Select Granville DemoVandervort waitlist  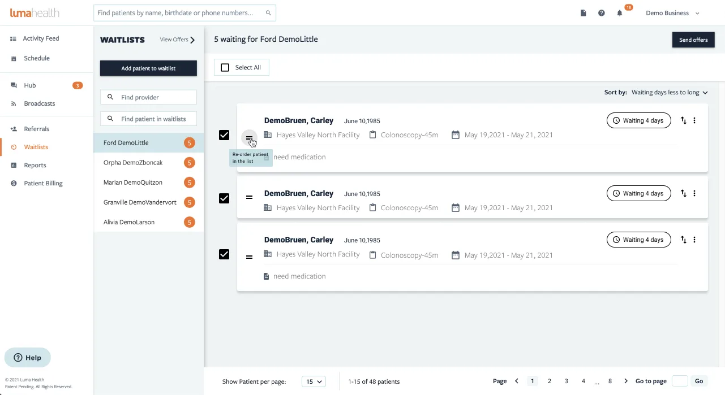(x=148, y=202)
